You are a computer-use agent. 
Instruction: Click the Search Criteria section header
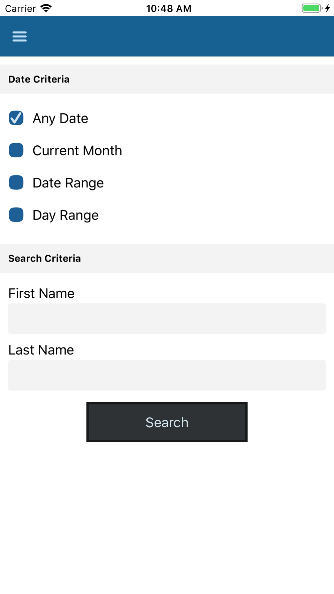pyautogui.click(x=44, y=258)
